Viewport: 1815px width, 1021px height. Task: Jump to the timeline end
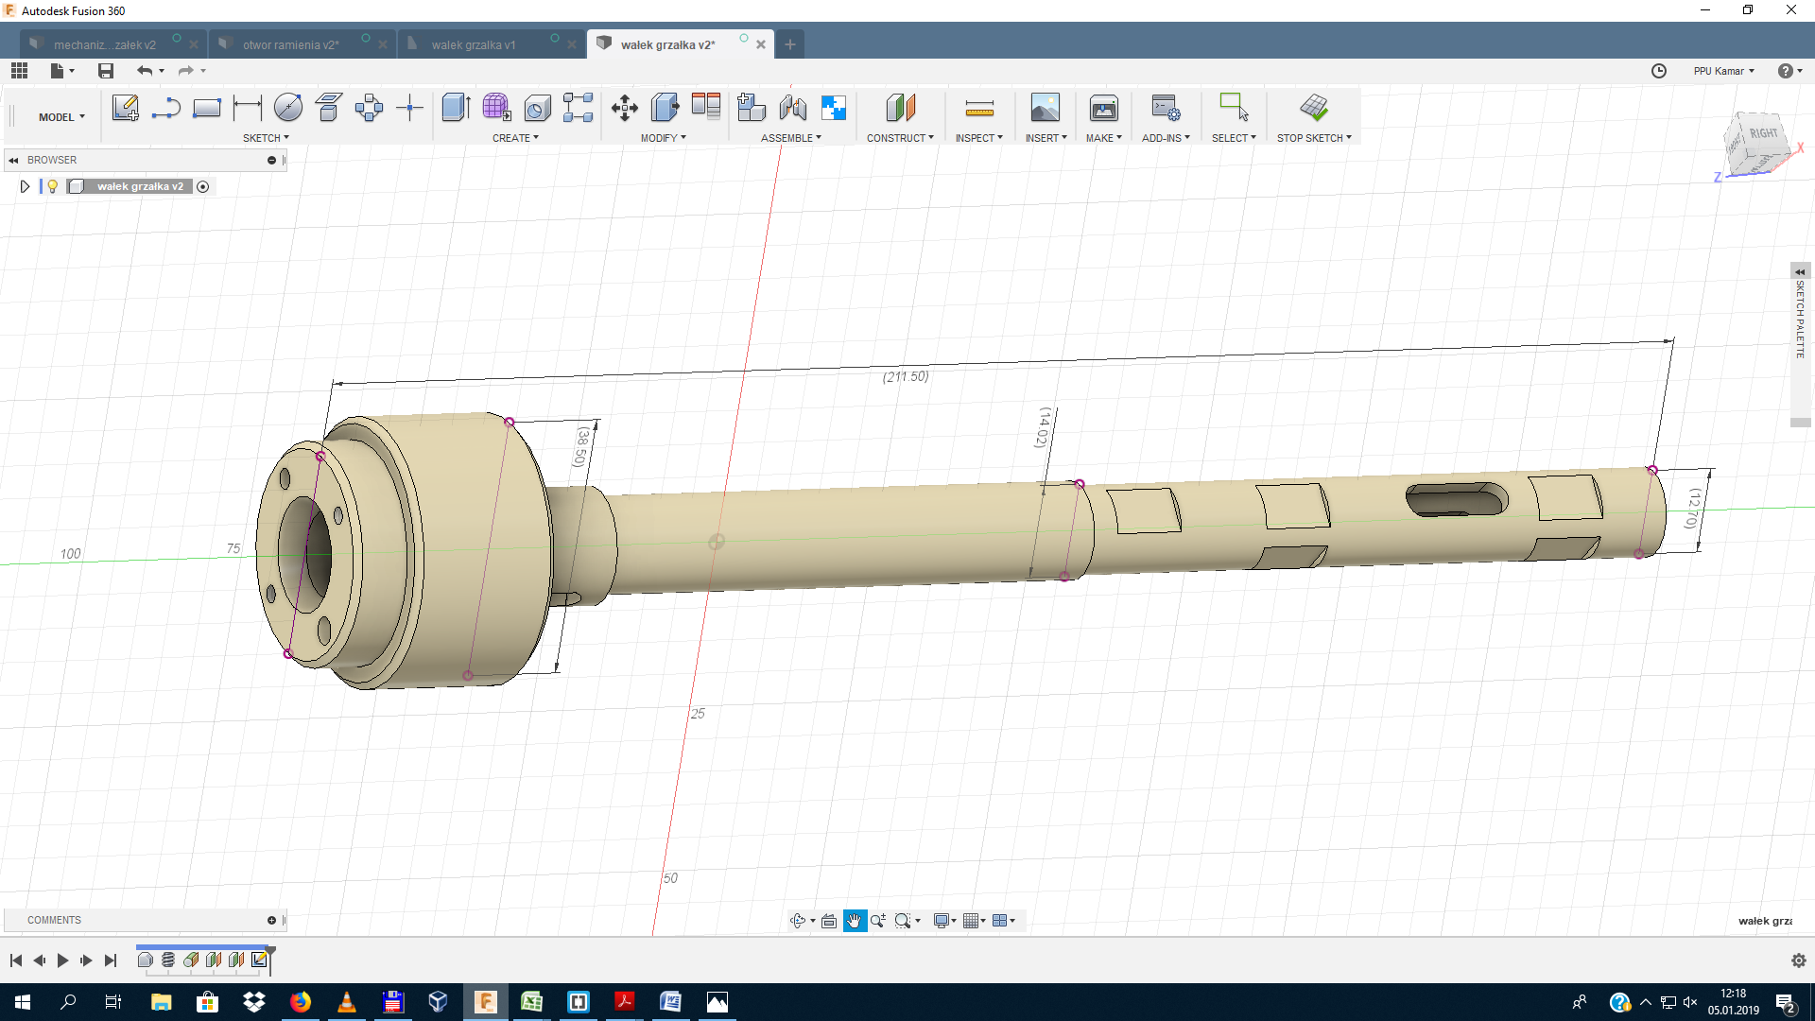point(111,960)
